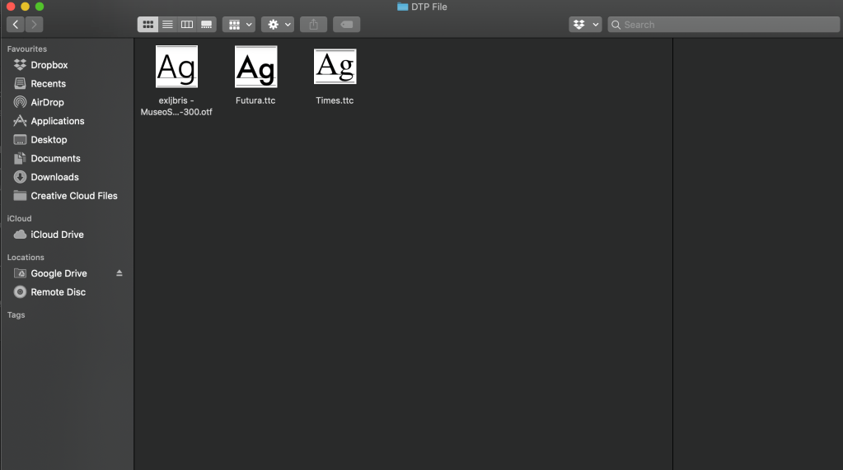Go back with the left chevron button
This screenshot has height=470, width=843.
[x=16, y=25]
